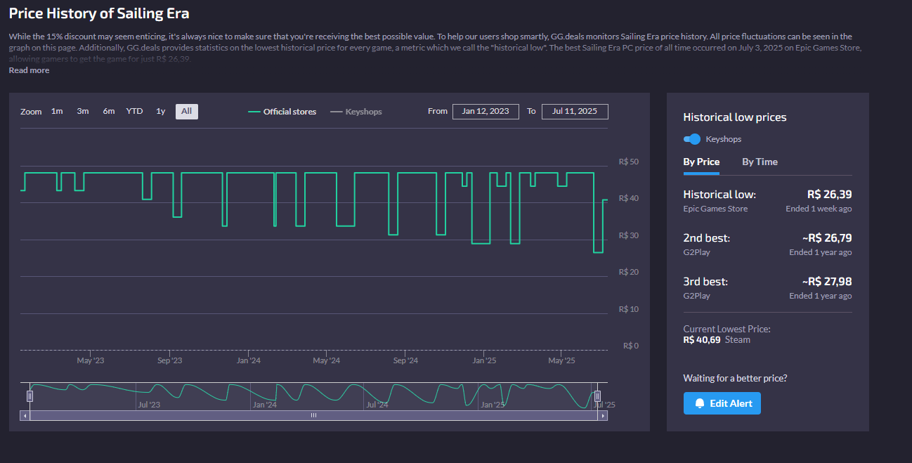Click the Edit Alert button

[x=722, y=403]
